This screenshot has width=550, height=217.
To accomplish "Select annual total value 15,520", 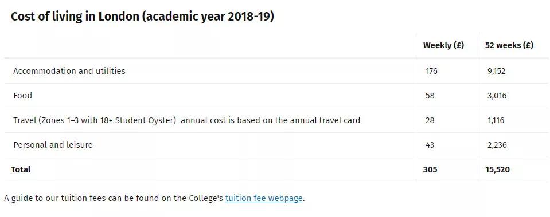I will (497, 169).
